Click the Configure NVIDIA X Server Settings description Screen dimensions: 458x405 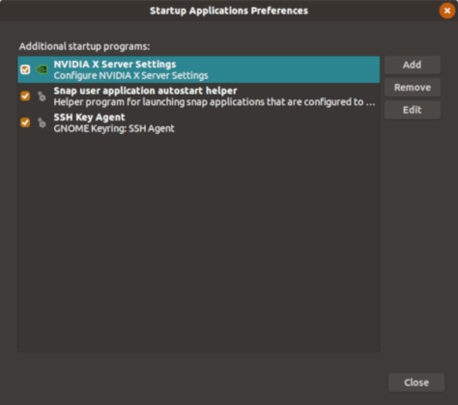130,76
